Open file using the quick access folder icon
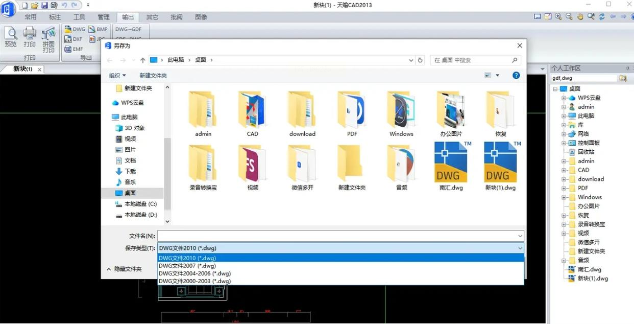634x324 pixels. click(x=35, y=5)
